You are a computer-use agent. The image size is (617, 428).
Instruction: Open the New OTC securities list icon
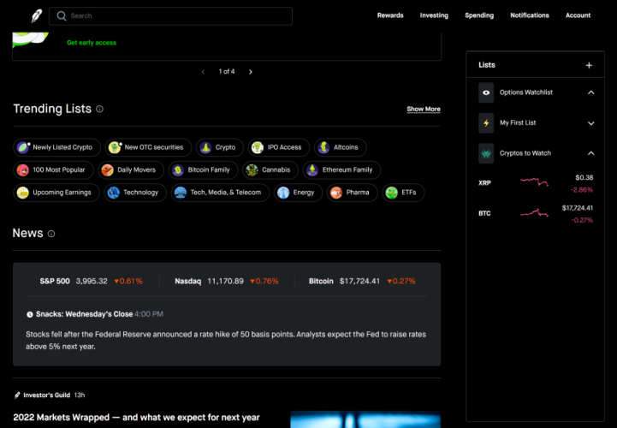point(115,147)
